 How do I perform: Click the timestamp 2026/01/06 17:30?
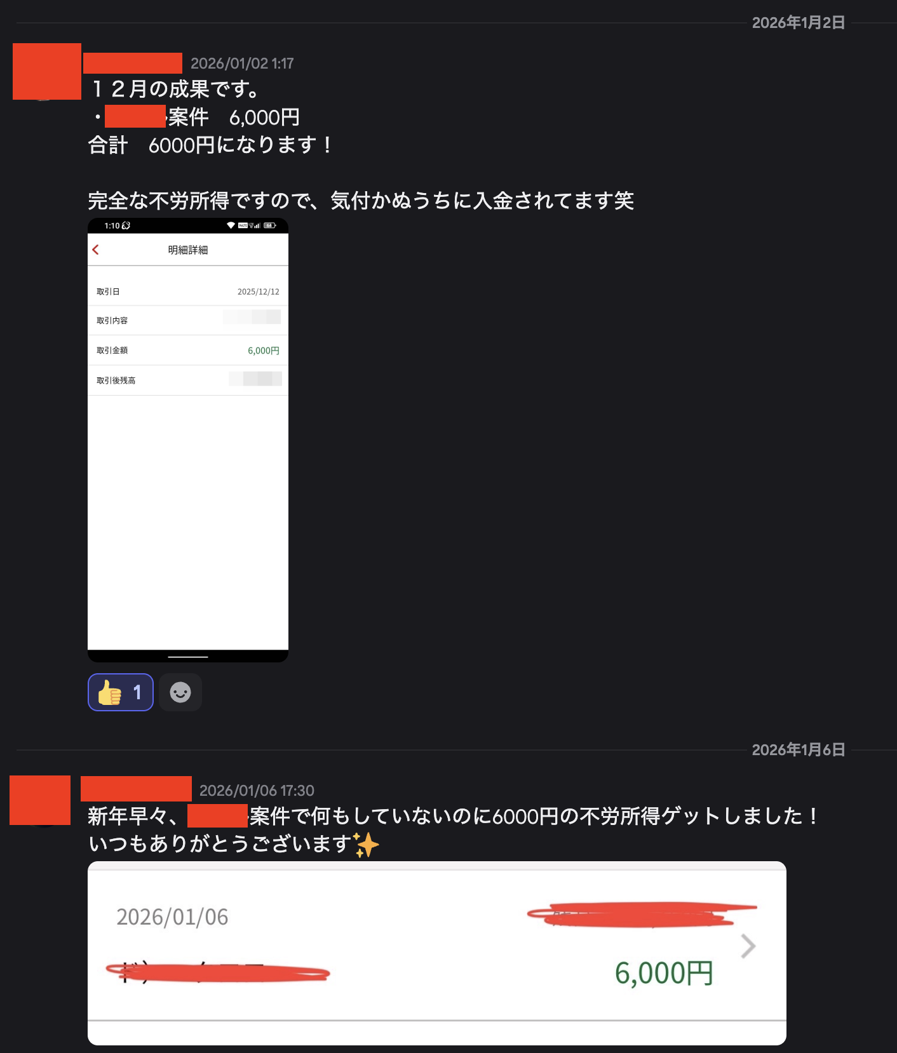point(257,791)
